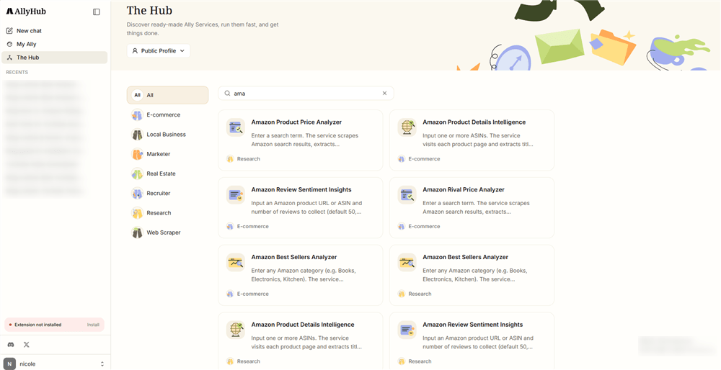Screen dimensions: 721x370
Task: Filter by Local Business category
Action: click(x=167, y=135)
